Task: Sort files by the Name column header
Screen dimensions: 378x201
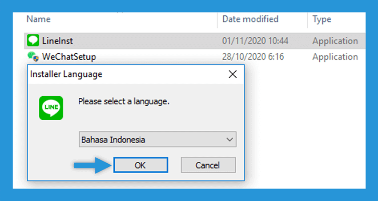Action: tap(38, 19)
